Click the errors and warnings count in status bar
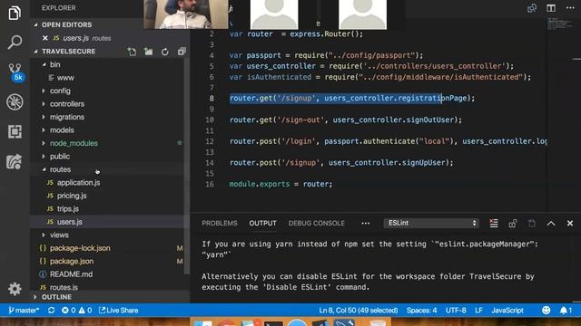The image size is (581, 326). pyautogui.click(x=76, y=310)
